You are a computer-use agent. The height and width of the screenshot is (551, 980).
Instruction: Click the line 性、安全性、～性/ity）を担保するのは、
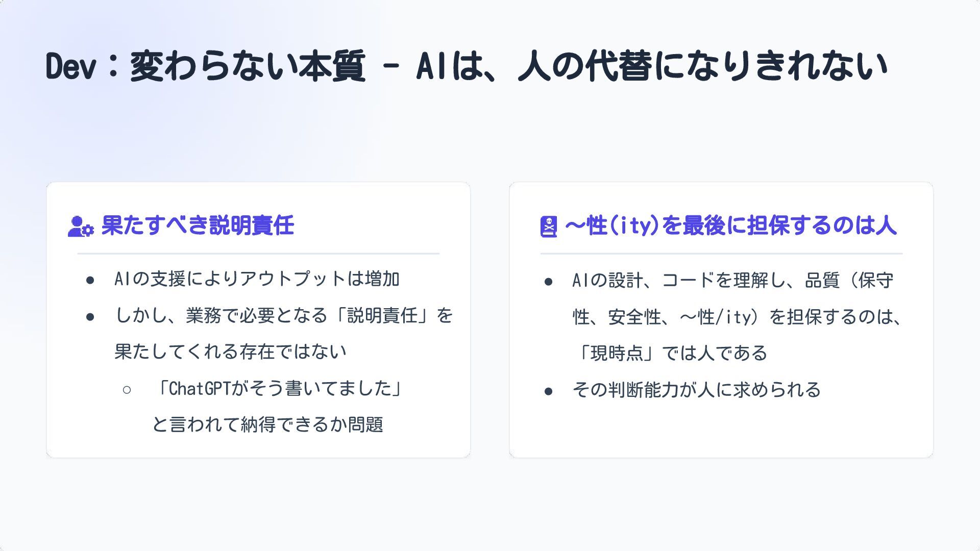pyautogui.click(x=738, y=317)
